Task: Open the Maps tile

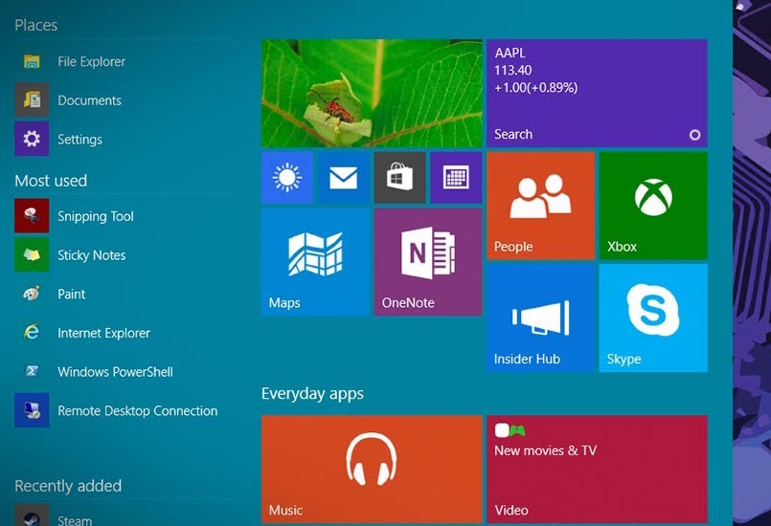Action: point(315,262)
